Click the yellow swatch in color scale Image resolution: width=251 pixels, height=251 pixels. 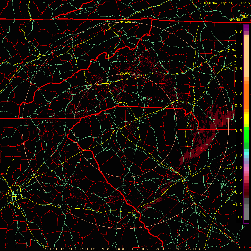(x=246, y=119)
